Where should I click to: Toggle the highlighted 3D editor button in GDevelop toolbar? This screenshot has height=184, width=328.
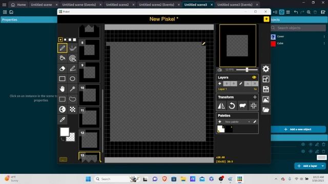pyautogui.click(x=282, y=12)
